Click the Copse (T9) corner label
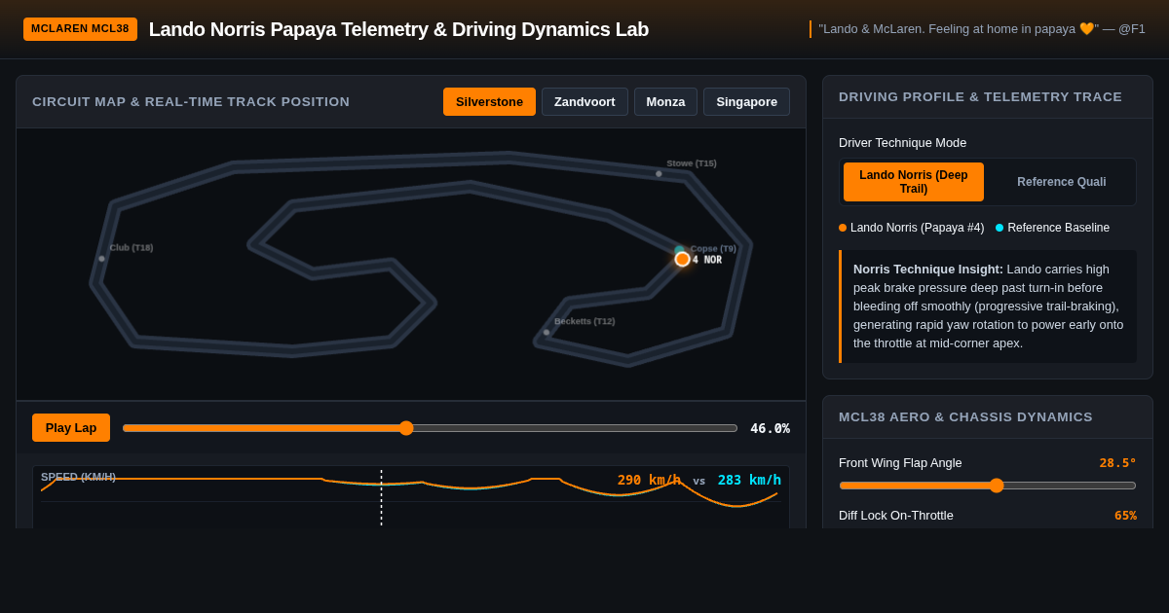The image size is (1169, 613). point(713,248)
